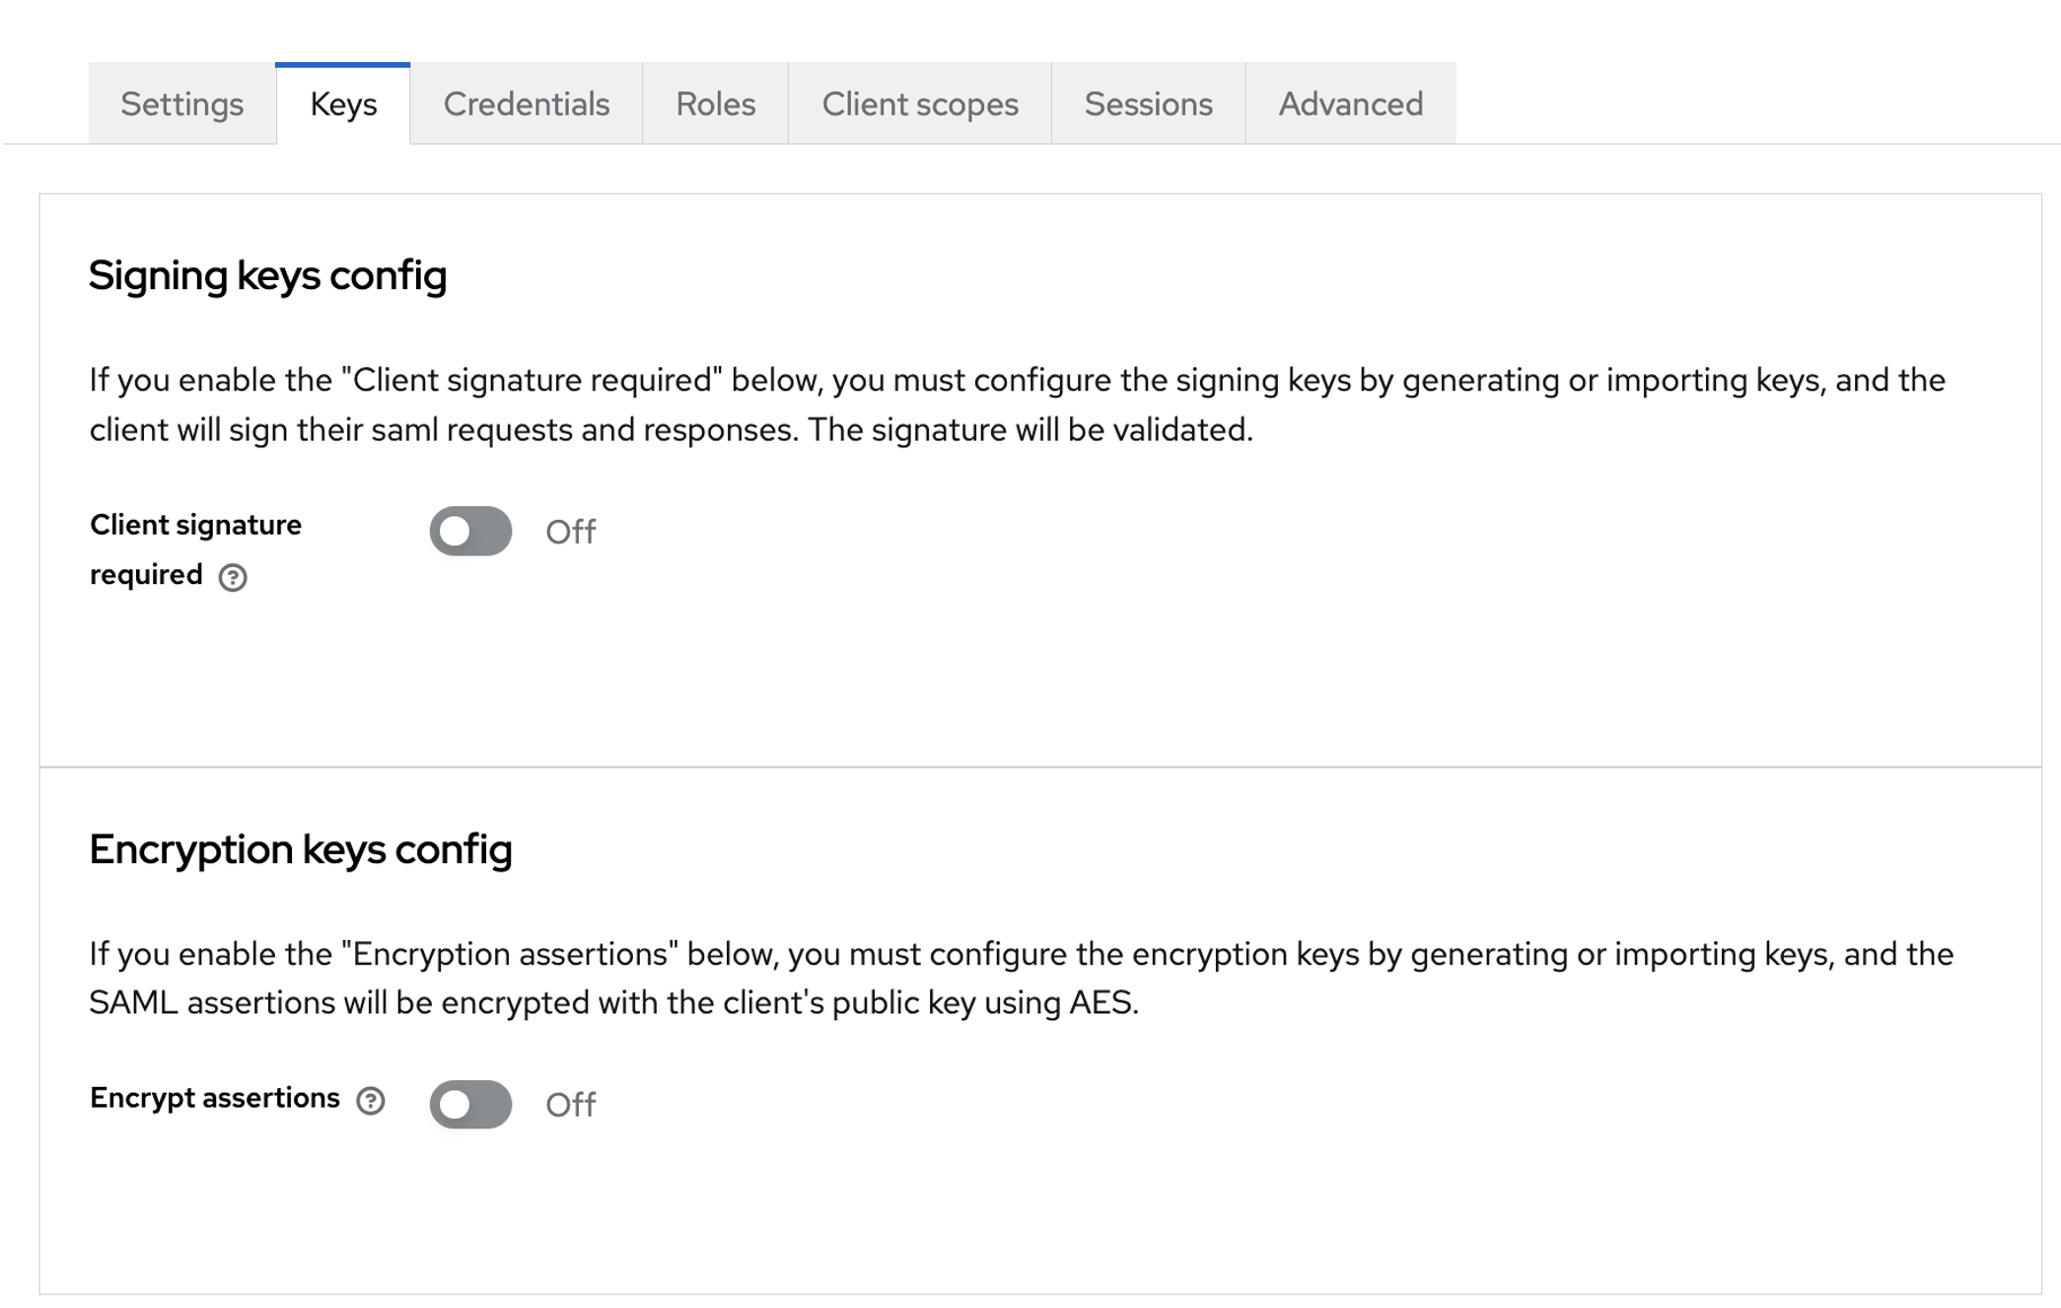Open help for Client signature required

tap(233, 577)
